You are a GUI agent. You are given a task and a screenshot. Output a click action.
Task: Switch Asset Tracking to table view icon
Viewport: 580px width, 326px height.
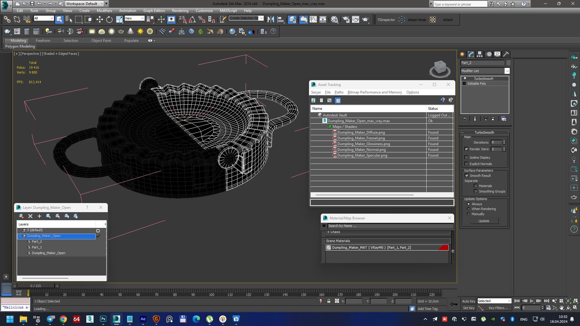(x=338, y=101)
